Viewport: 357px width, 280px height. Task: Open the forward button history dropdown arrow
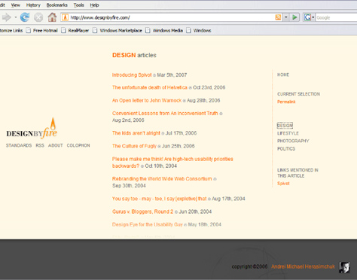point(16,17)
